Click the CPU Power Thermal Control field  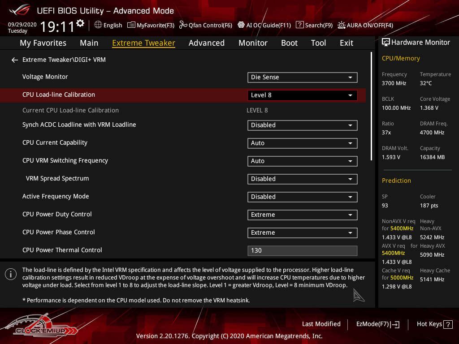(x=302, y=250)
